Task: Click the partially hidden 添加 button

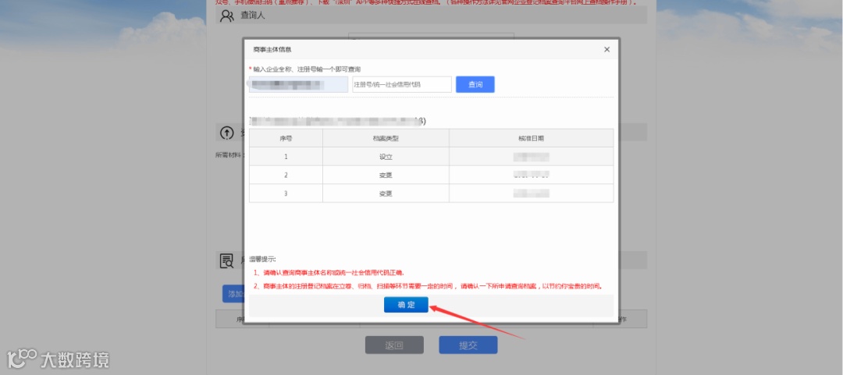Action: 233,294
